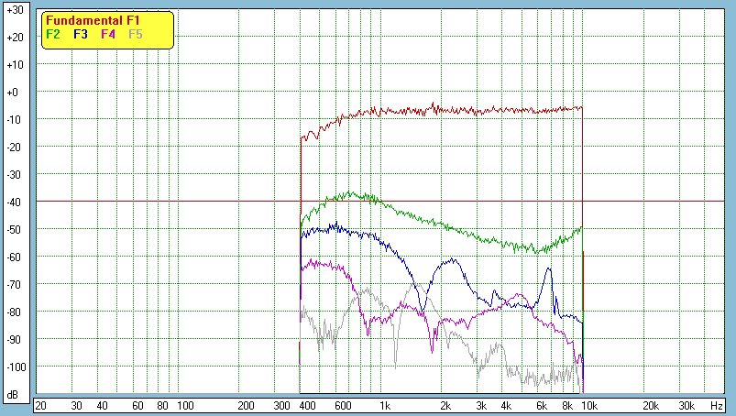Viewport: 736px width, 416px height.
Task: Toggle the green F2 legend entry
Action: 53,34
